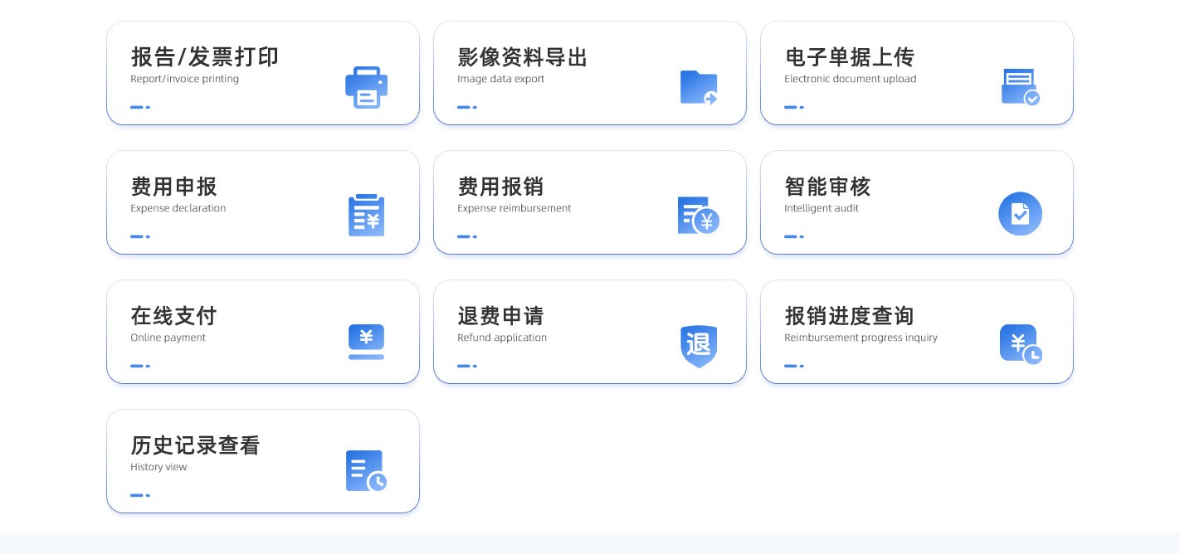Screen dimensions: 1180x554
Task: Click the electronic document upload icon
Action: pos(1020,87)
